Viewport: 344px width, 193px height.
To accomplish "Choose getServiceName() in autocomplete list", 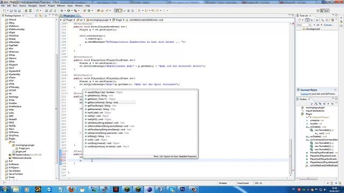I will pyautogui.click(x=110, y=102).
